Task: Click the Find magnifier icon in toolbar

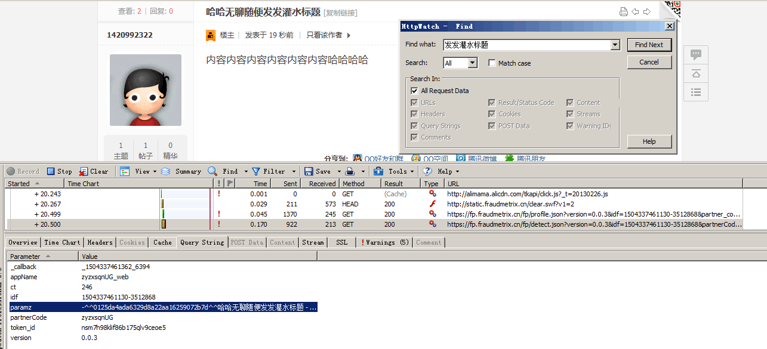Action: coord(212,171)
